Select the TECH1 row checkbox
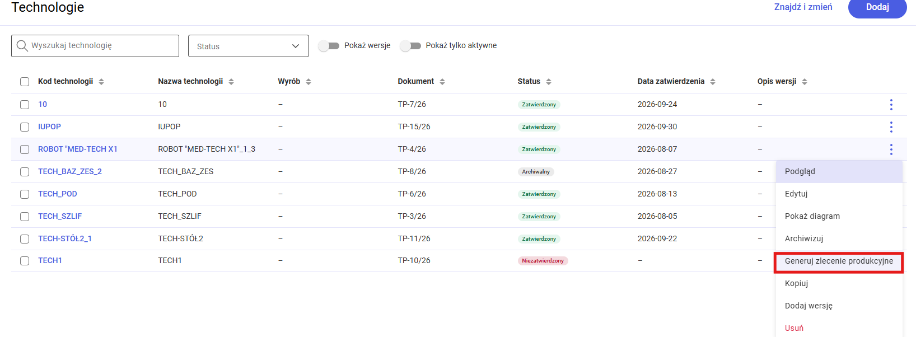The image size is (916, 337). [25, 261]
